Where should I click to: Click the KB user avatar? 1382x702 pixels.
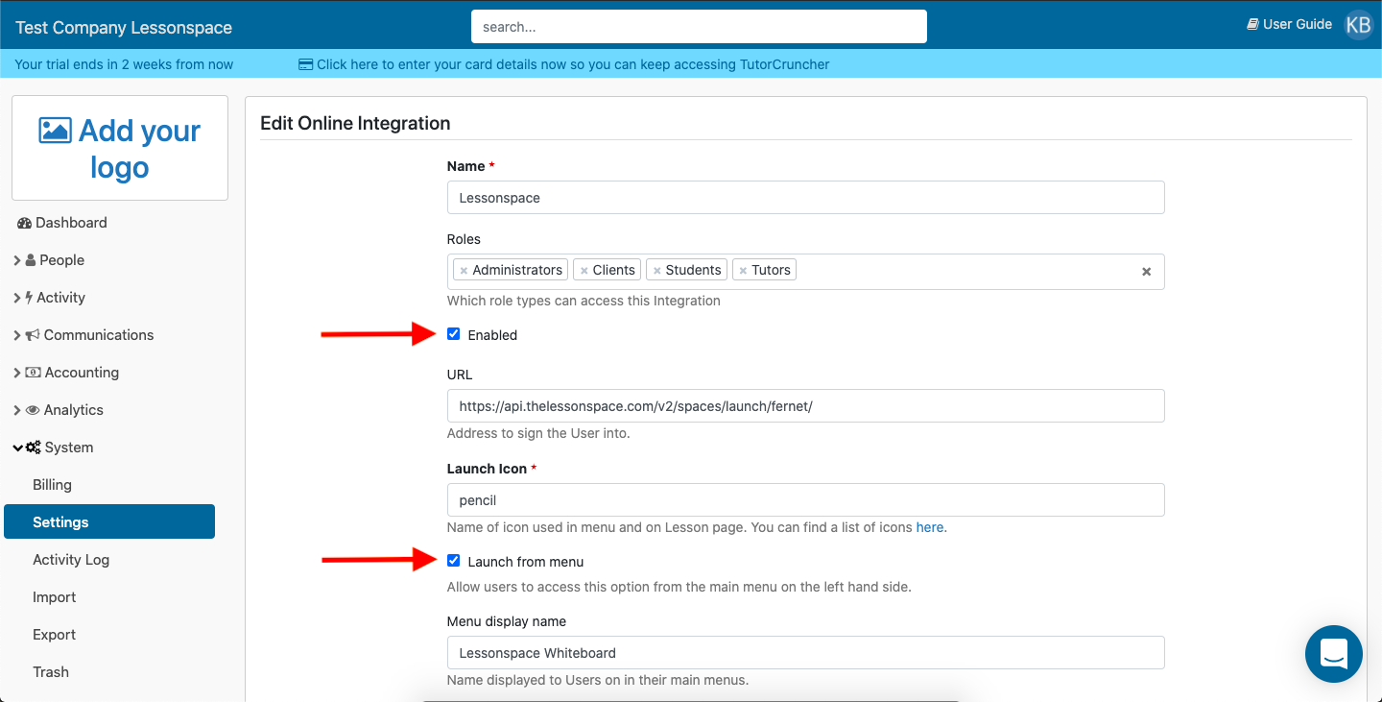pos(1359,25)
